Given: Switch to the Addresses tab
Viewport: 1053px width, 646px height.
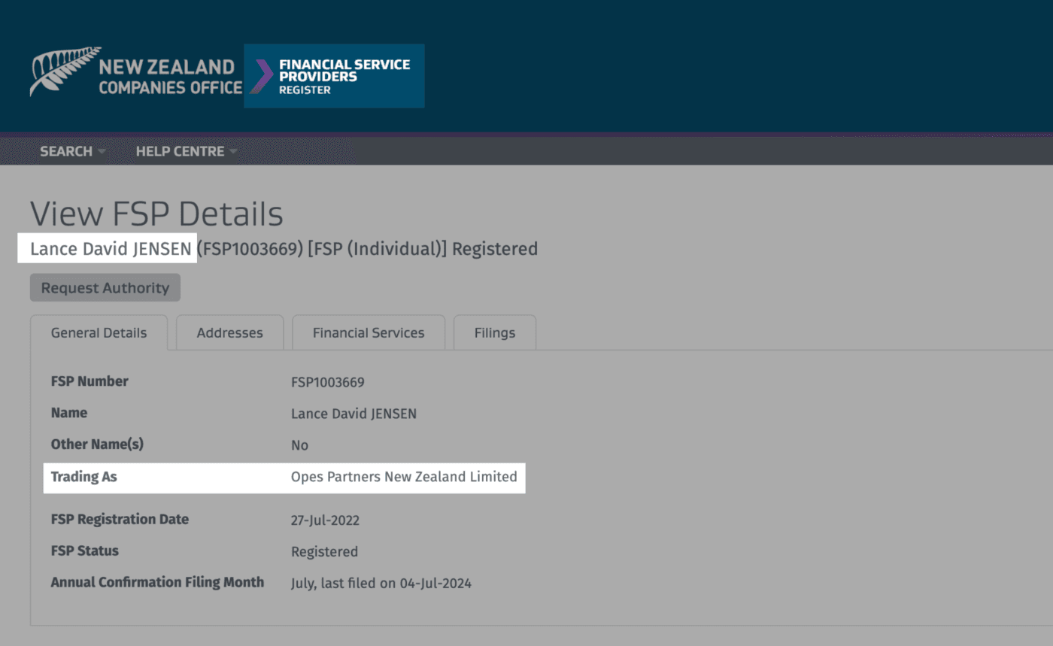Looking at the screenshot, I should (x=229, y=332).
